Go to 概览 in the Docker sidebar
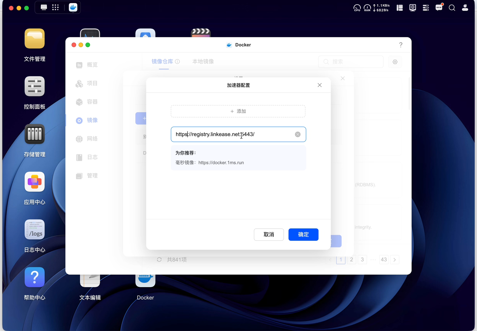This screenshot has width=477, height=331. 86,65
